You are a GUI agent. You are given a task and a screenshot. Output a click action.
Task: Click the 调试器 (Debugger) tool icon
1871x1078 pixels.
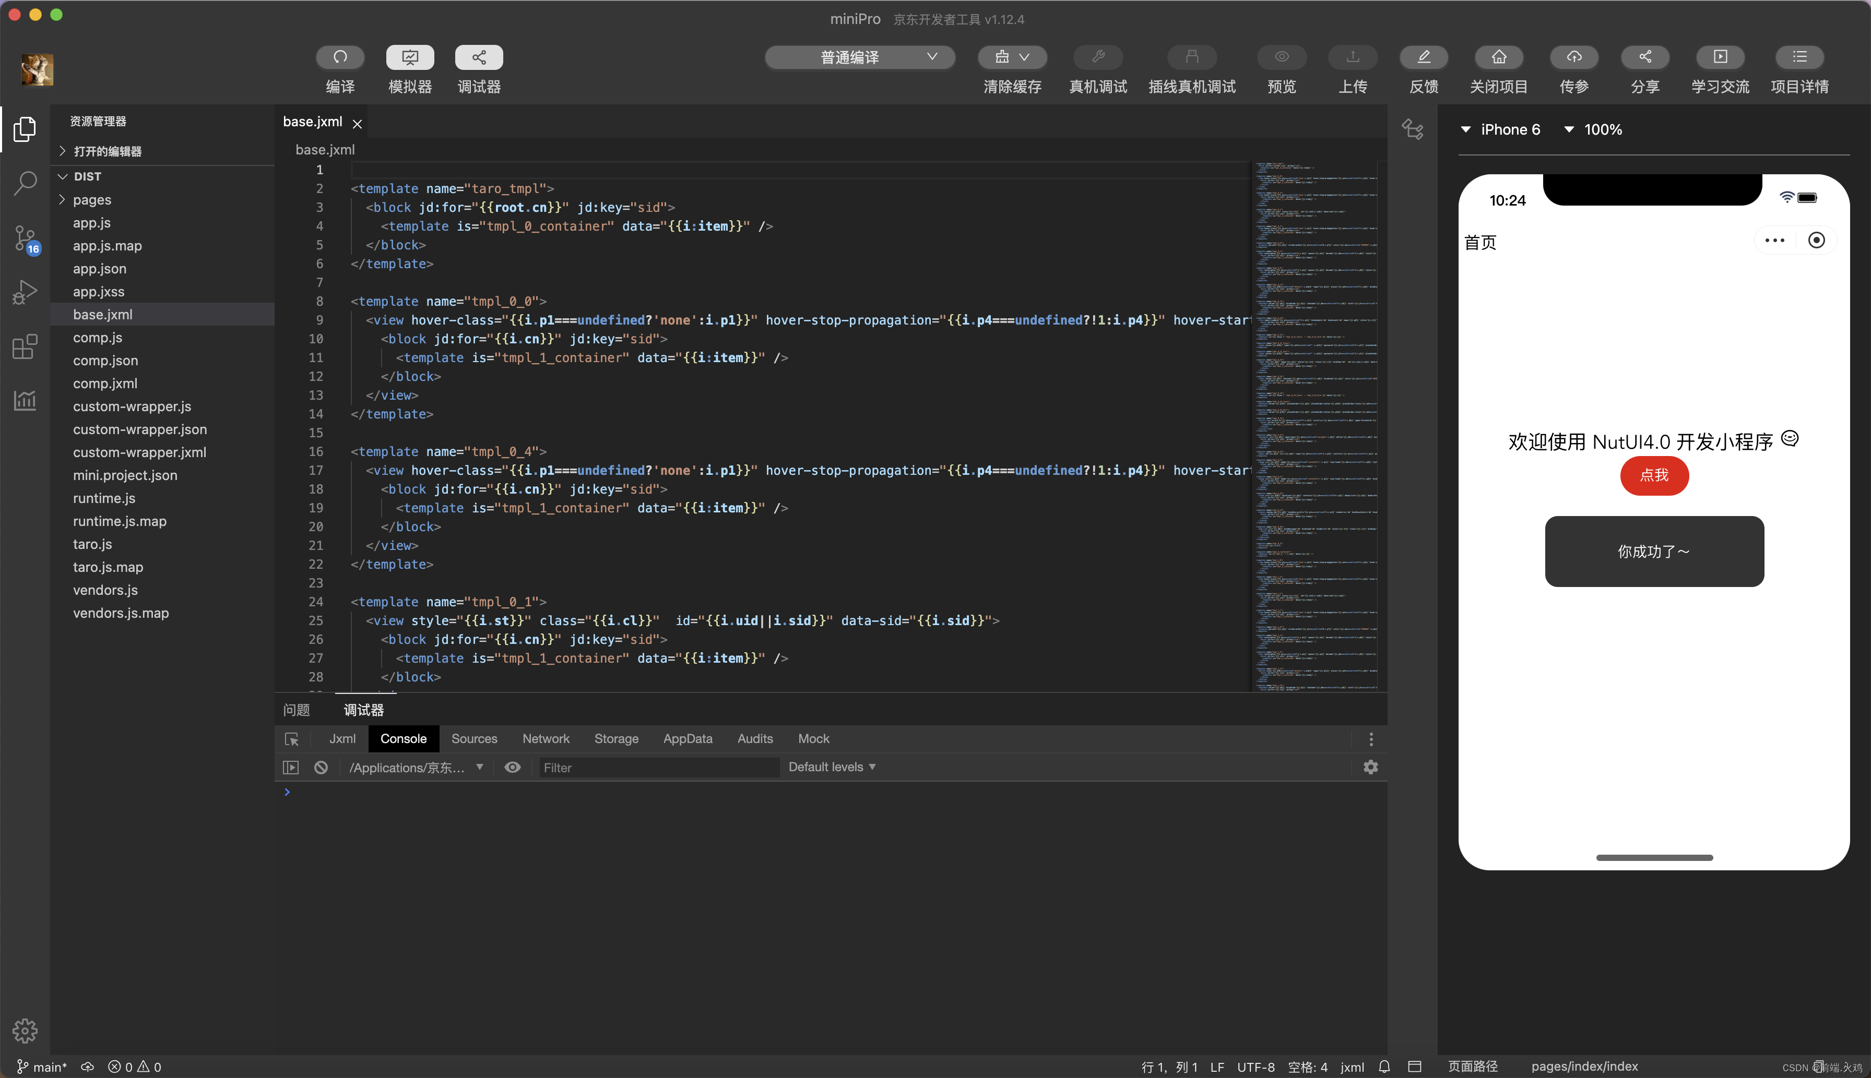[x=479, y=56]
